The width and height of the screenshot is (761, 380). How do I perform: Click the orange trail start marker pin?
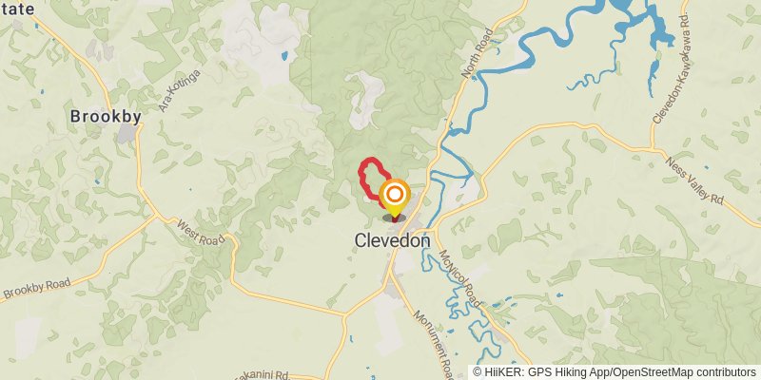click(x=395, y=198)
